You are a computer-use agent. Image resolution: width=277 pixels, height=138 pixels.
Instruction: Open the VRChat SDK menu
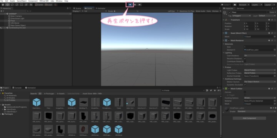[43, 1]
